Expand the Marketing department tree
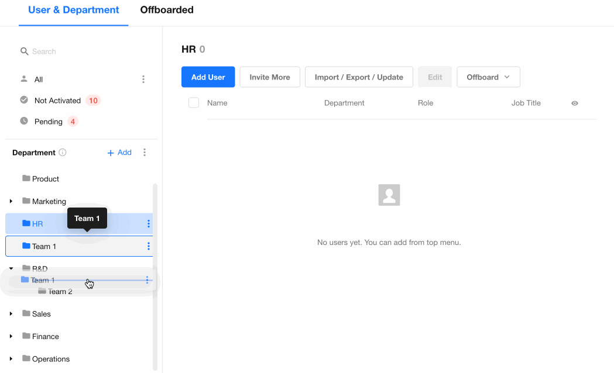The height and width of the screenshot is (373, 614). point(11,201)
